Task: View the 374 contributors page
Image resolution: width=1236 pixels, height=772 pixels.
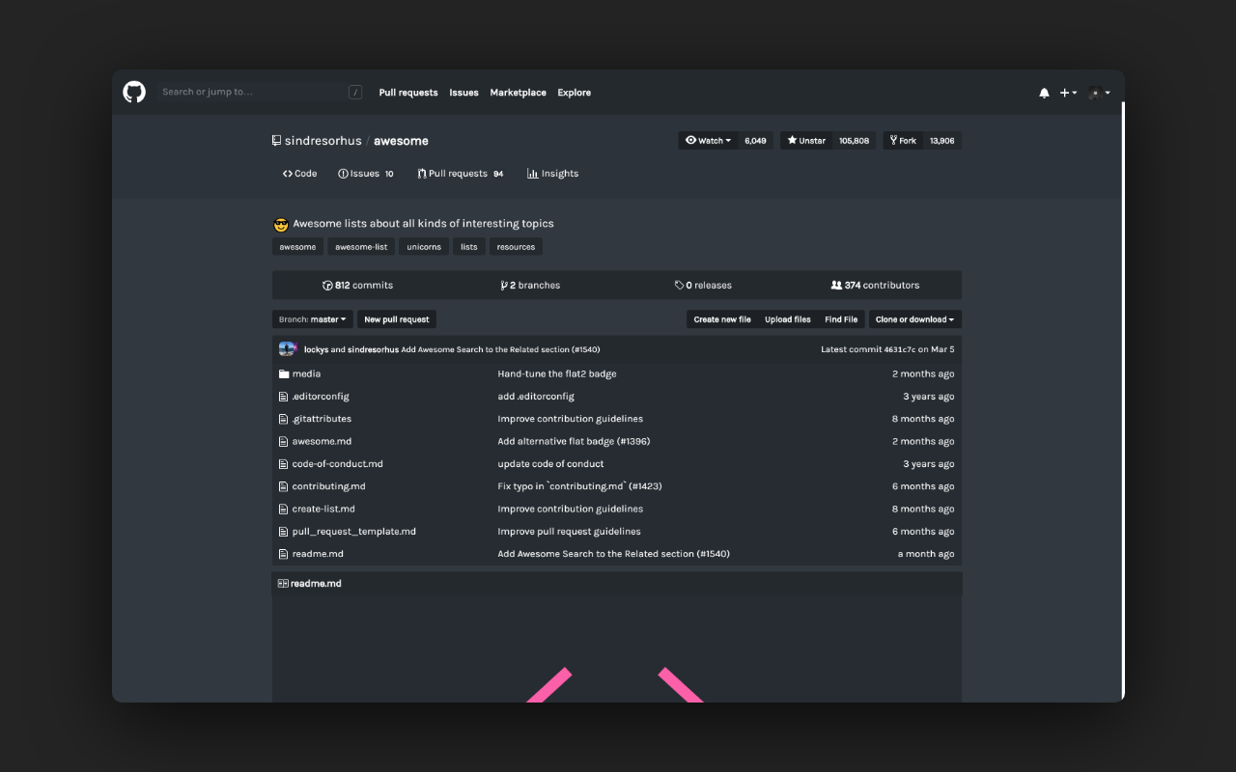Action: tap(875, 286)
